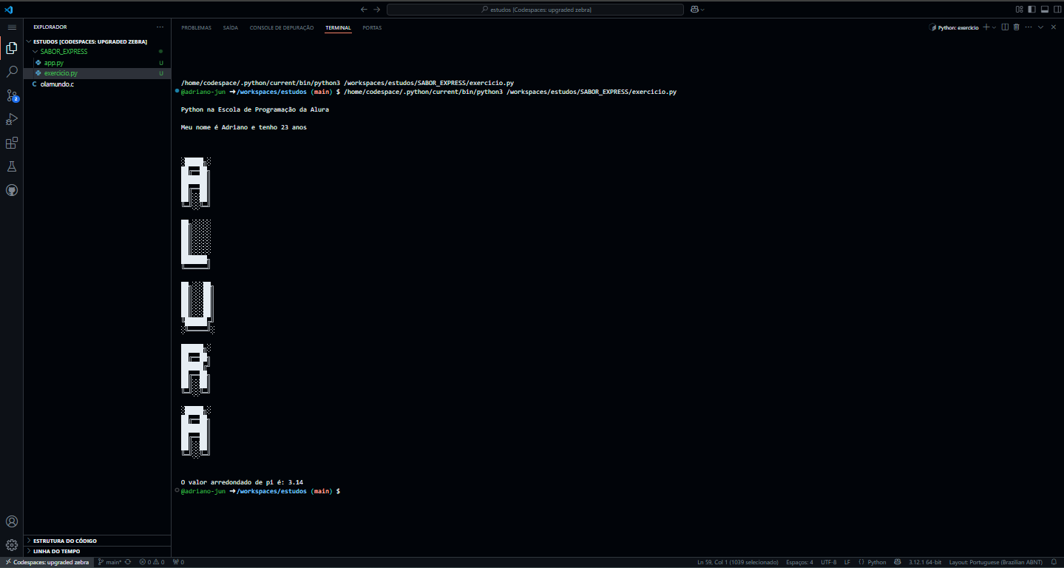Click the VS Code logo in title bar
This screenshot has height=568, width=1064.
[x=9, y=9]
